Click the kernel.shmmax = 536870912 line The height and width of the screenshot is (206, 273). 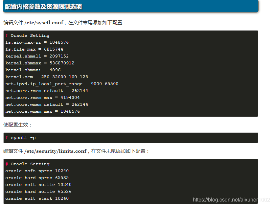pos(40,63)
